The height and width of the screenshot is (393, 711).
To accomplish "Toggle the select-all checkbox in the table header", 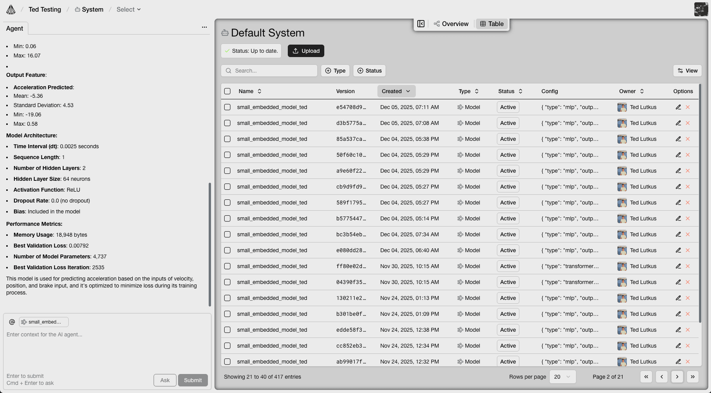I will coord(227,91).
